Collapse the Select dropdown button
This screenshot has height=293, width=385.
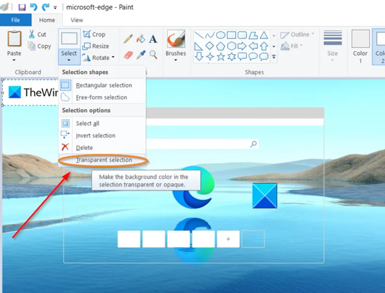69,56
